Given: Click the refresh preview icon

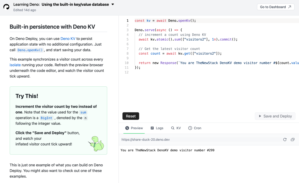Looking at the screenshot, I should click(x=285, y=140).
